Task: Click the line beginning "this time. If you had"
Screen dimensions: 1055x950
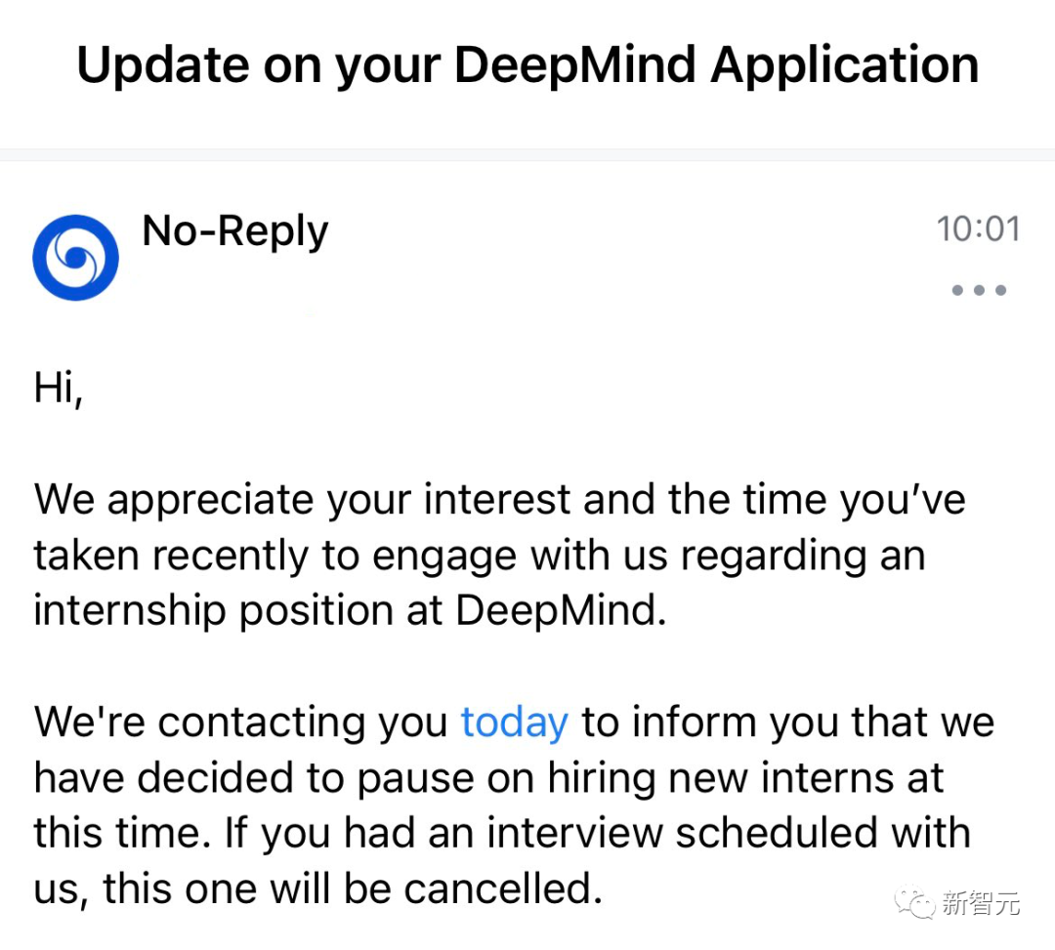Action: click(502, 834)
